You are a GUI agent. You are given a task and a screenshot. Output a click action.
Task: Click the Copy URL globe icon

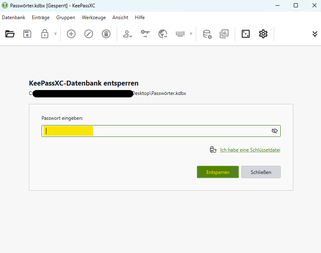(x=163, y=34)
